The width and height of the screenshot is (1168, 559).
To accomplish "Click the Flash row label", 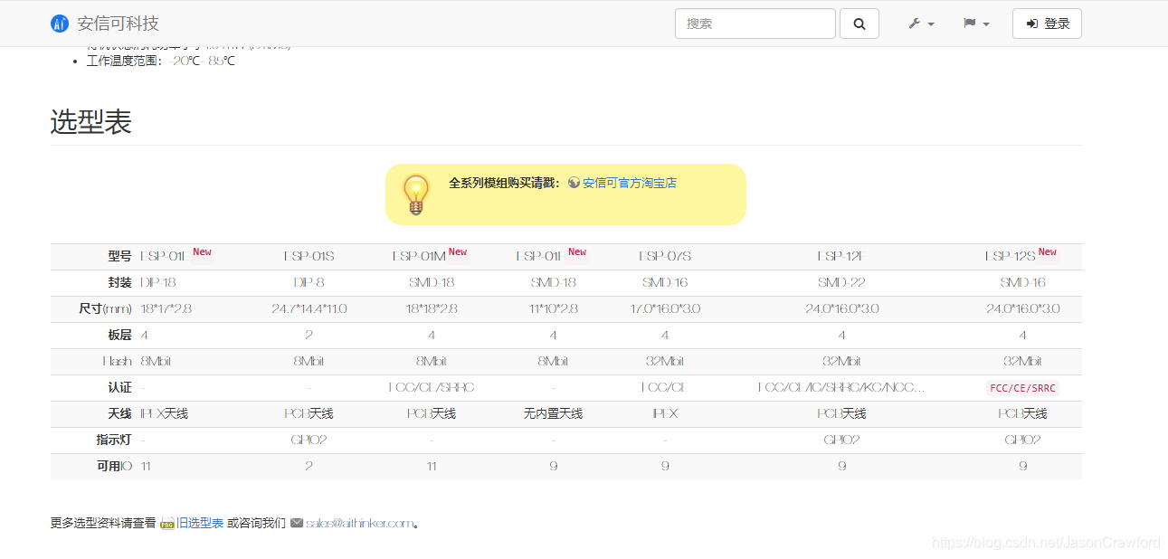I will 118,362.
